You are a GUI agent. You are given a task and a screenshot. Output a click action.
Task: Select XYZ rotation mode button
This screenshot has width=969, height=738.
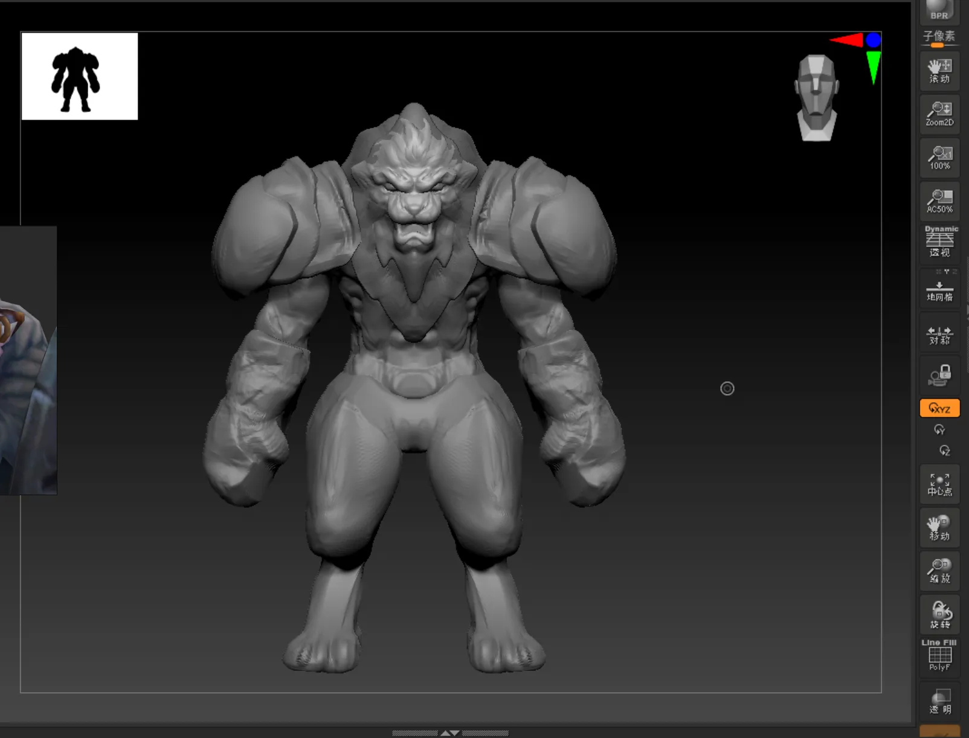tap(939, 408)
